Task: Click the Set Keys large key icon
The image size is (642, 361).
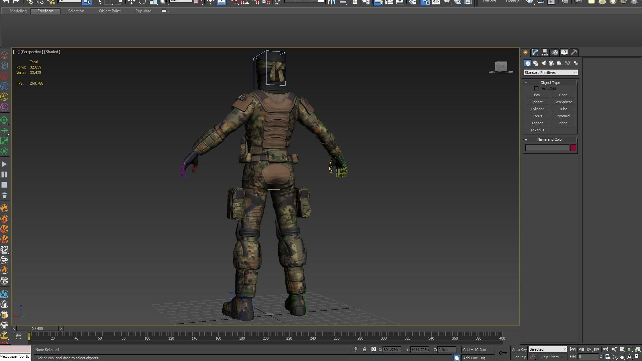Action: pos(503,353)
